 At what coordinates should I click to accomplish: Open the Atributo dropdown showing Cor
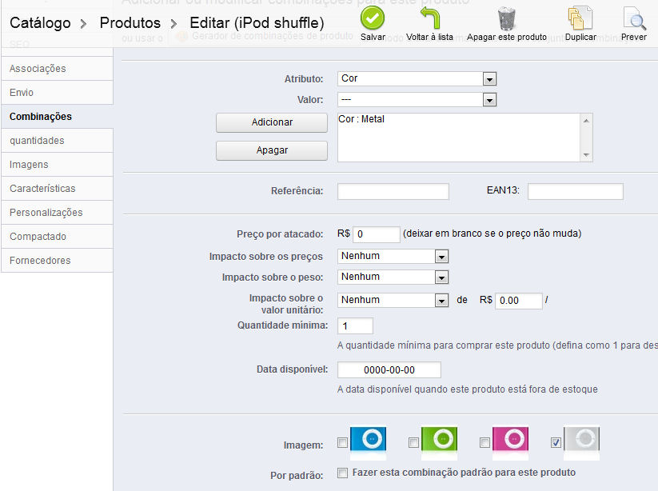point(417,78)
